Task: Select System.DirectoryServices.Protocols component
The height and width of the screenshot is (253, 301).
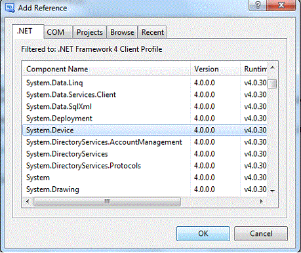Action: click(x=144, y=166)
